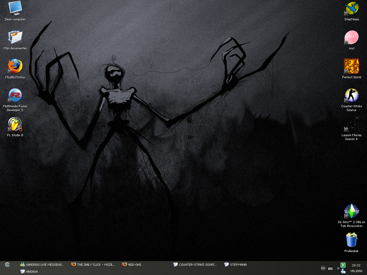Click the VRIJDAG day label in the tray
Screen dimensions: 367x275
pos(356,271)
